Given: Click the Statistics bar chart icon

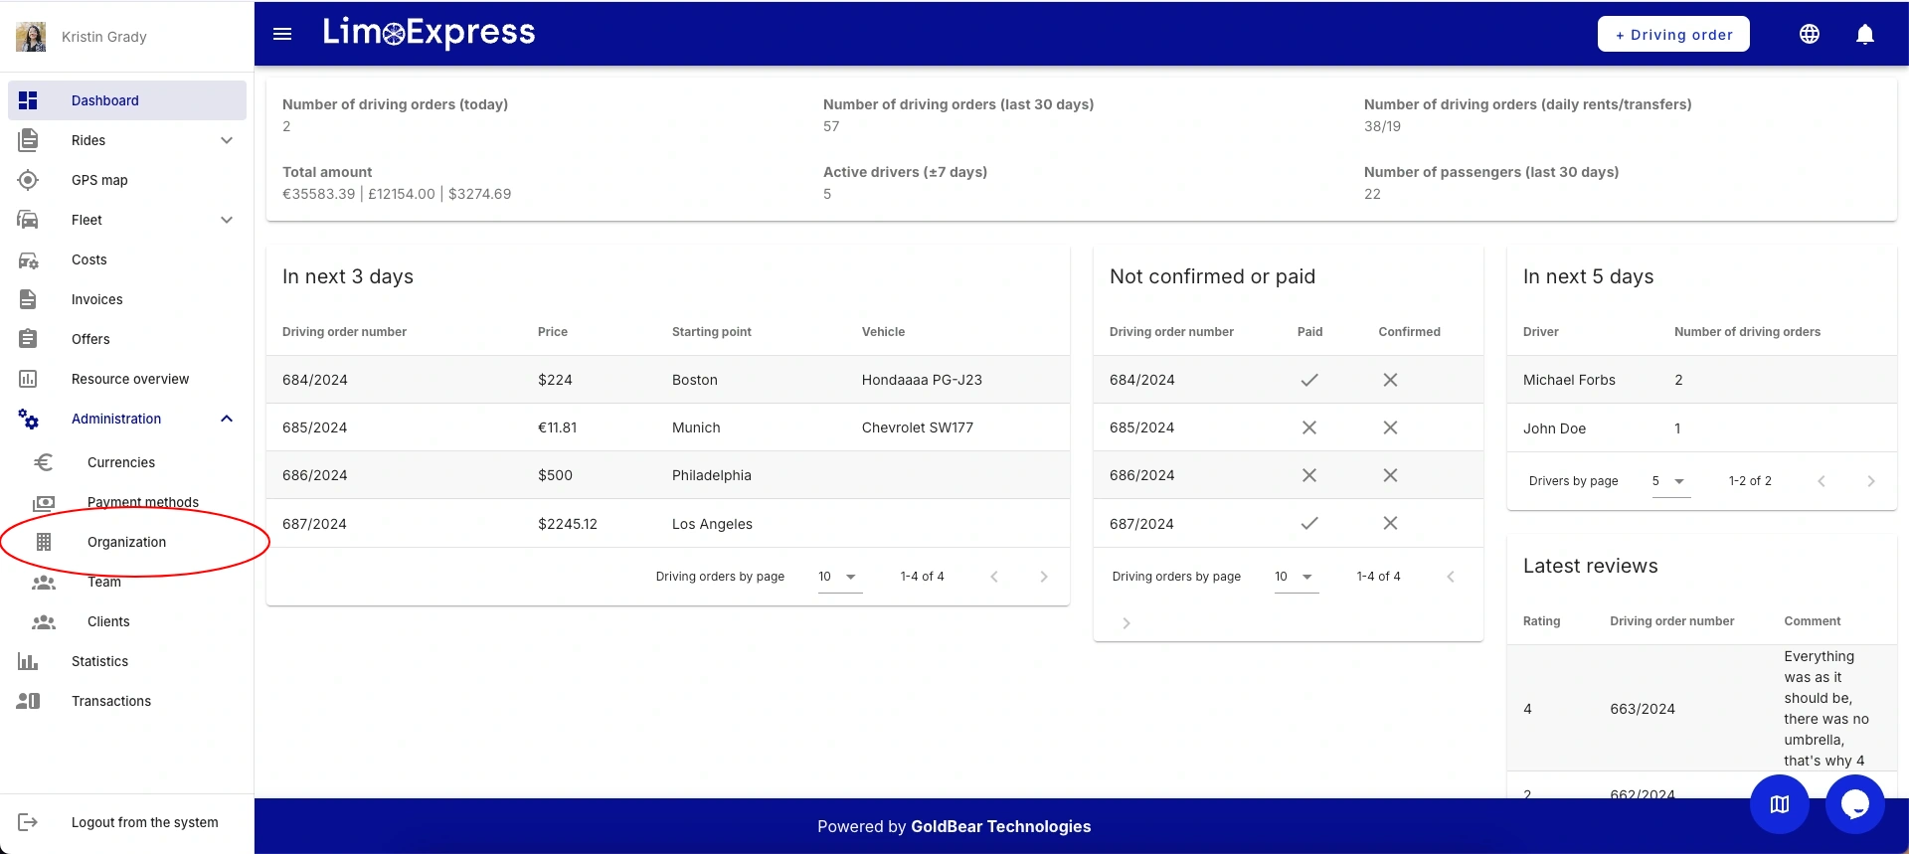Looking at the screenshot, I should pos(28,661).
